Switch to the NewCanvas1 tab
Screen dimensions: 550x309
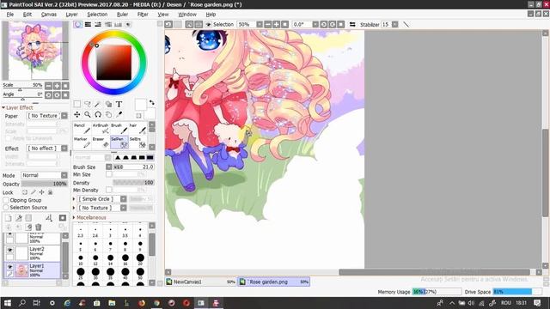(200, 282)
